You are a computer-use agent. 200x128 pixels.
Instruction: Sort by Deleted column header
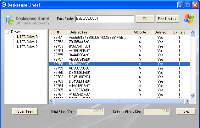pyautogui.click(x=160, y=32)
